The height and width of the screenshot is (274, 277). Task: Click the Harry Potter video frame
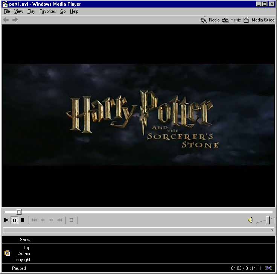(138, 116)
